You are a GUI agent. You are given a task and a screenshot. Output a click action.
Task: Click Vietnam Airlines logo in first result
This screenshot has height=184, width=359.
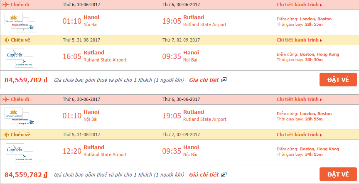[14, 19]
